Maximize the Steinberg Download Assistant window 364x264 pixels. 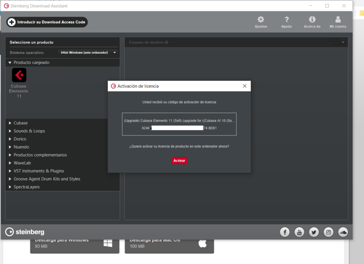click(x=327, y=6)
